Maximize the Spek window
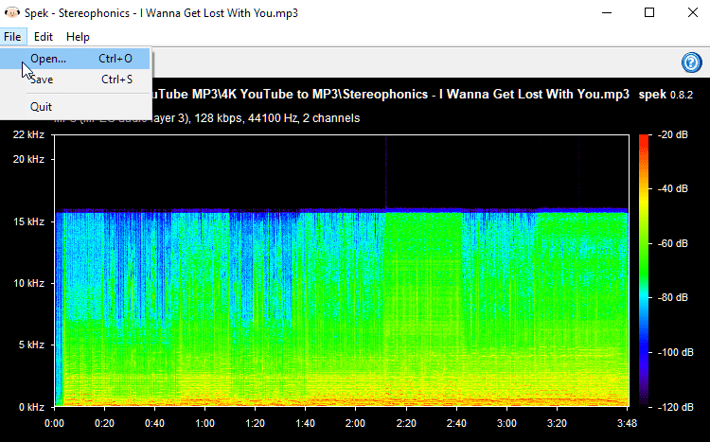710x442 pixels. coord(649,12)
